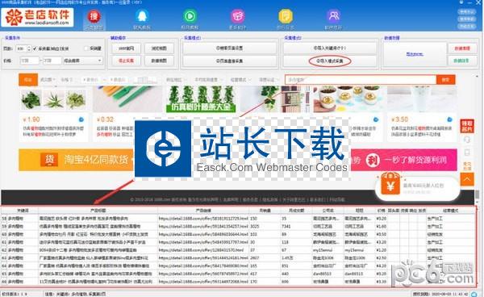Open the green play video tutorial icon
Image resolution: width=484 pixels, height=297 pixels.
coord(190,16)
